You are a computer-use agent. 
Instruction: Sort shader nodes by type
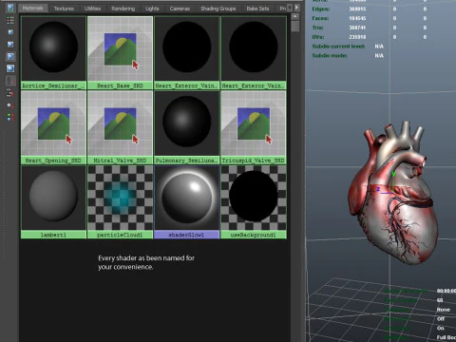click(x=10, y=93)
